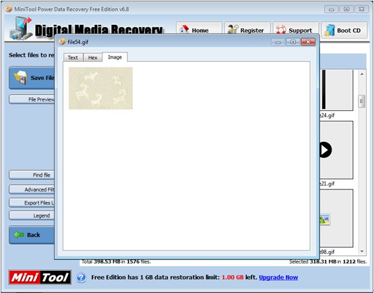This screenshot has height=293, width=374.
Task: Click the MiniTool logo
Action: pos(40,278)
